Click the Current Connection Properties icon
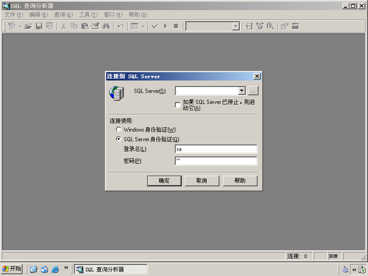Screen dimensions: 368x276 [x=284, y=26]
